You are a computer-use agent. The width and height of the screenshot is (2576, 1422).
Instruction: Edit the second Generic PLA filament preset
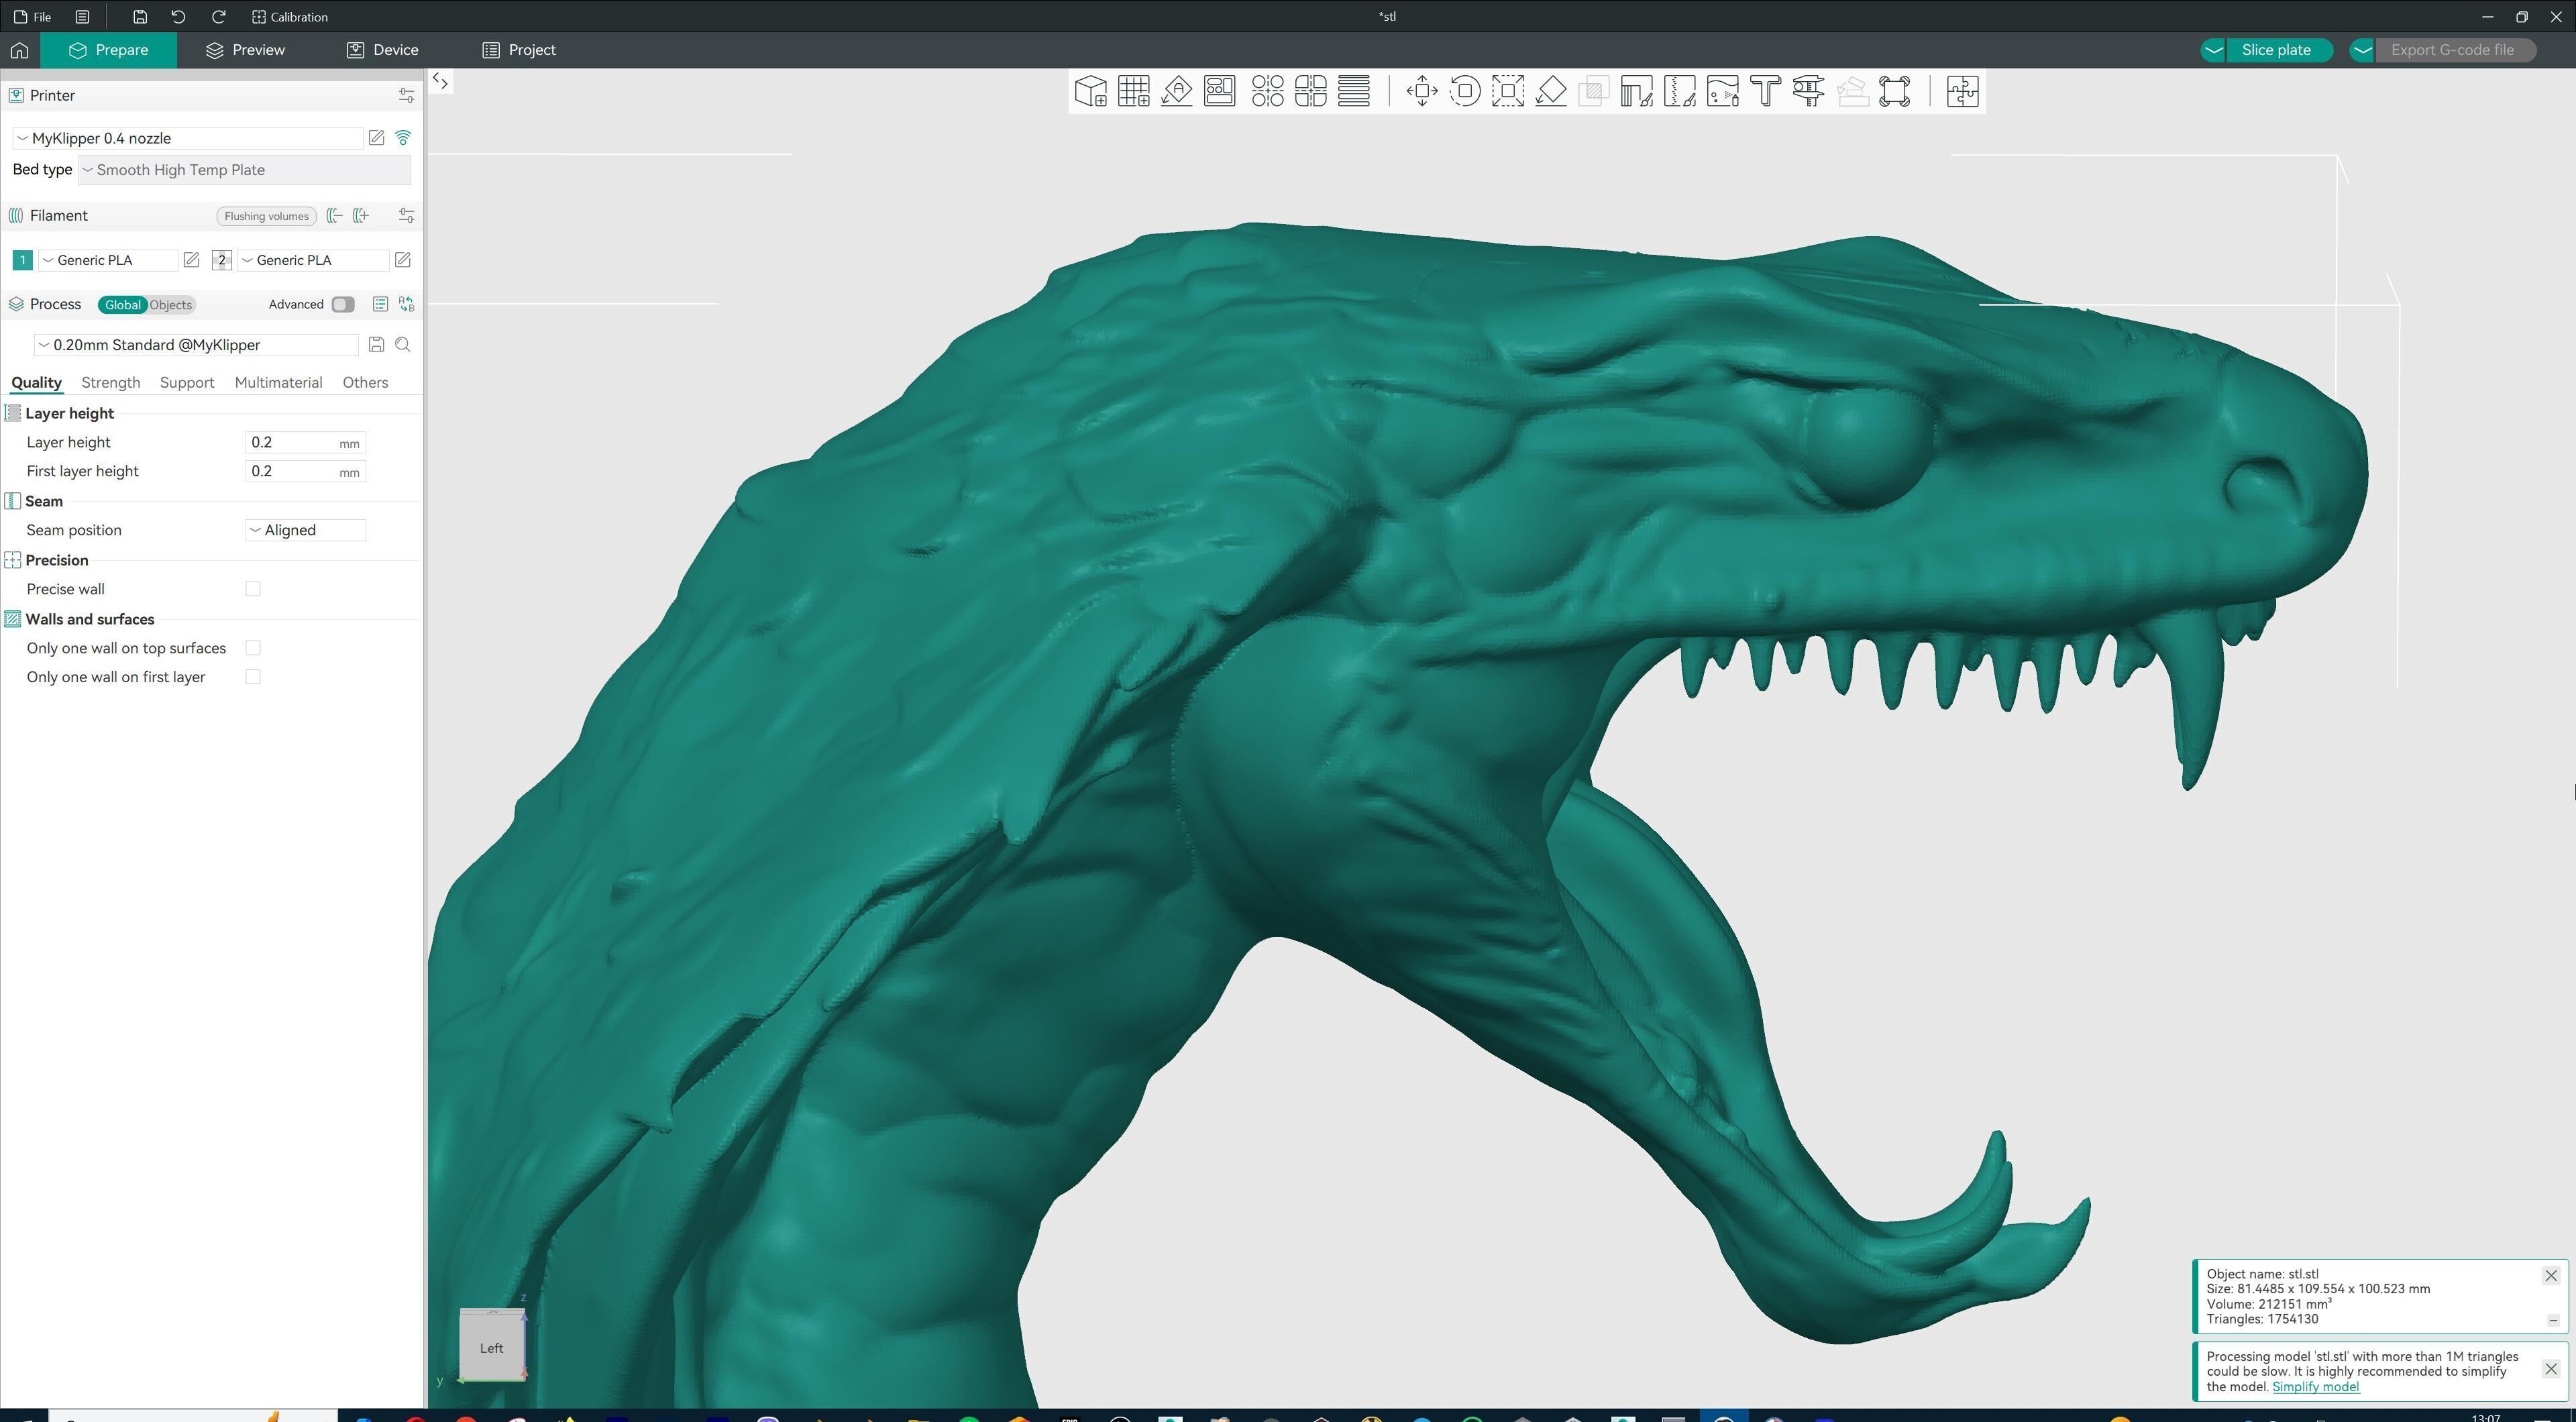coord(402,260)
